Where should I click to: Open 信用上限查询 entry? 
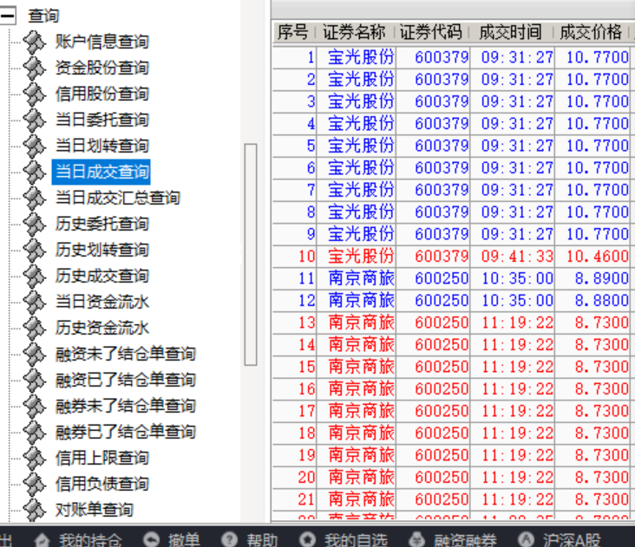[x=102, y=458]
